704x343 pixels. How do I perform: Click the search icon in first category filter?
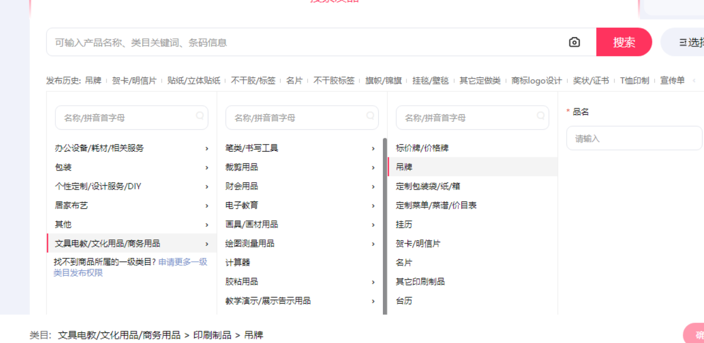click(200, 116)
